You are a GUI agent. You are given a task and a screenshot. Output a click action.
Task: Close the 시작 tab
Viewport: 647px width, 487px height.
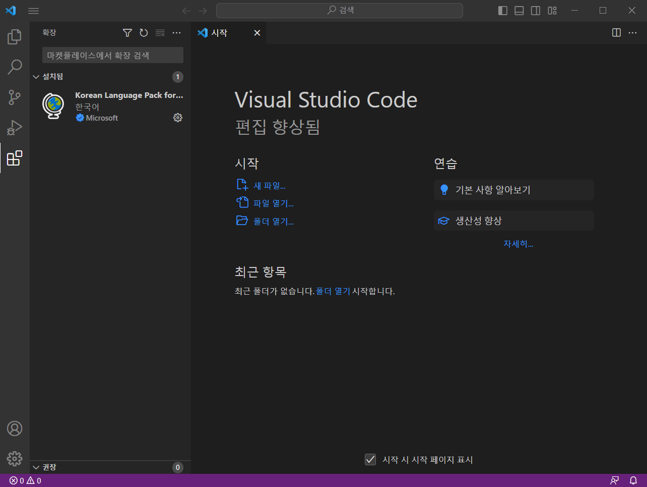pyautogui.click(x=257, y=33)
